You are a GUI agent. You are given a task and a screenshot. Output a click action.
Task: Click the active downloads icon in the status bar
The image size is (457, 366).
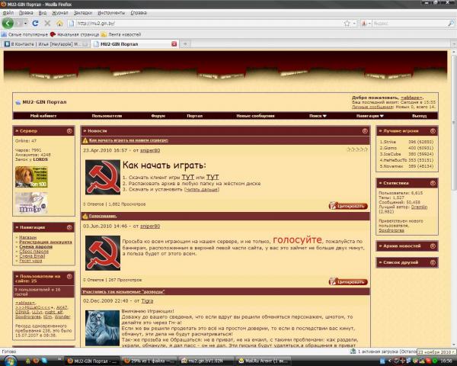pos(353,352)
